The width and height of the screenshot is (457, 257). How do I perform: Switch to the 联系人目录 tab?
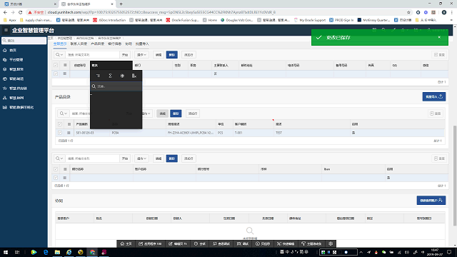pos(79,44)
